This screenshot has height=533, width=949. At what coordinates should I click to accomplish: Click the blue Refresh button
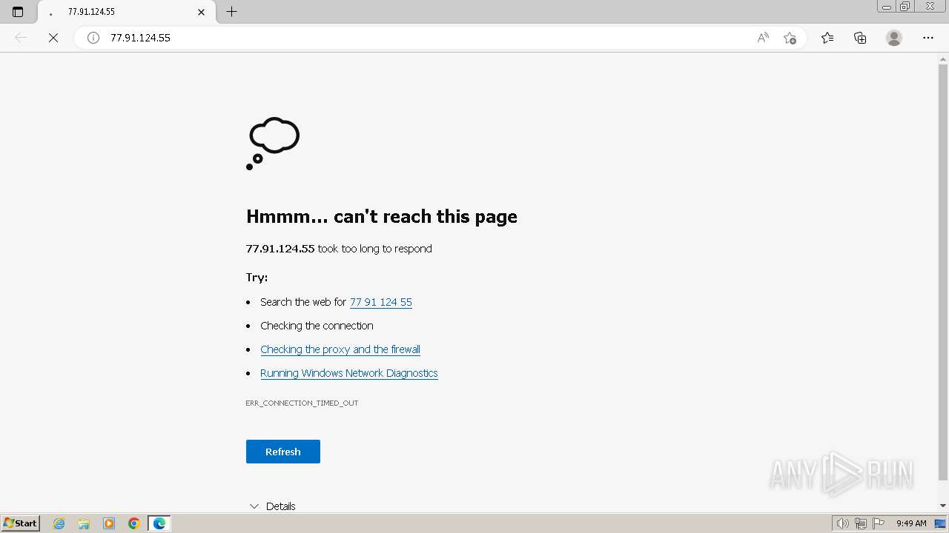pos(283,452)
